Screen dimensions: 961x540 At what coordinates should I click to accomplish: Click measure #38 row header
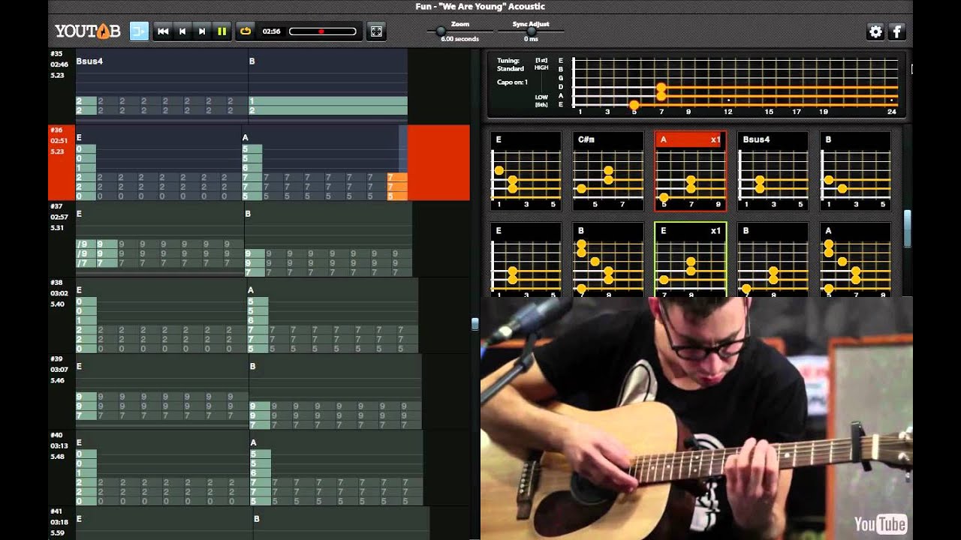tap(62, 316)
